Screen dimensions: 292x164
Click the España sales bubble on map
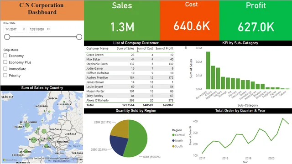(x=26, y=151)
